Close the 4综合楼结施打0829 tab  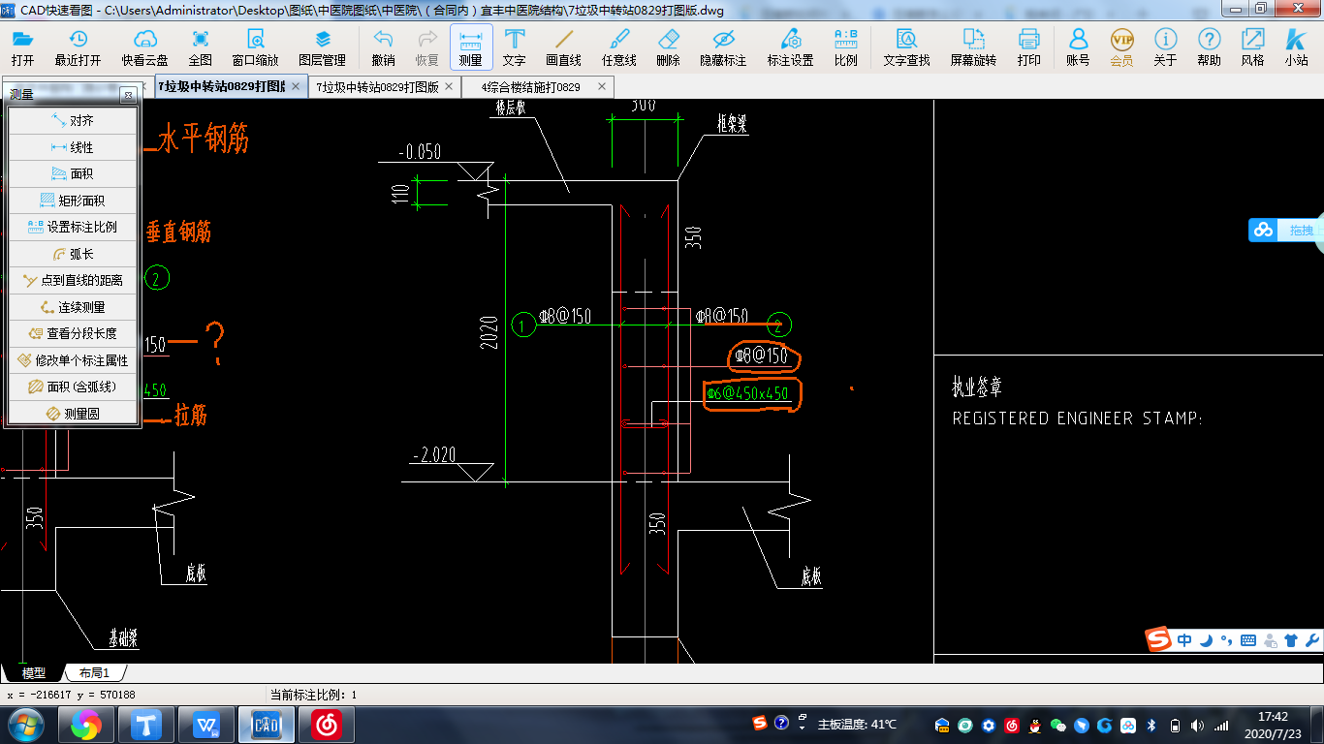(602, 86)
